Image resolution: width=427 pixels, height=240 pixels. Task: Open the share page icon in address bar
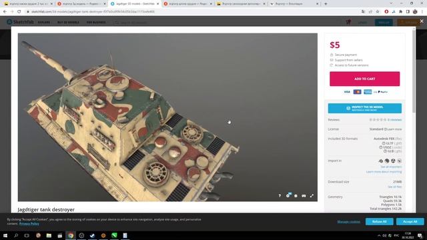[370, 12]
